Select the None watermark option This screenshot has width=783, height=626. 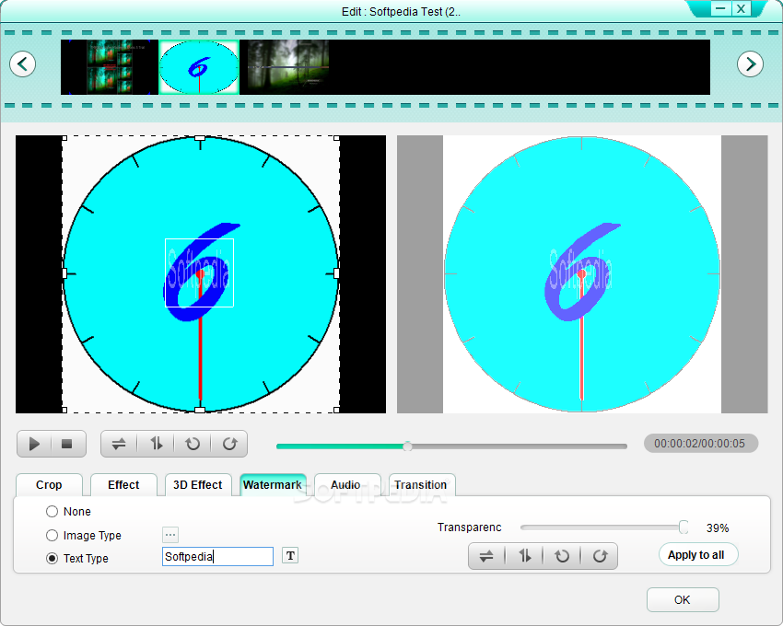(x=52, y=511)
